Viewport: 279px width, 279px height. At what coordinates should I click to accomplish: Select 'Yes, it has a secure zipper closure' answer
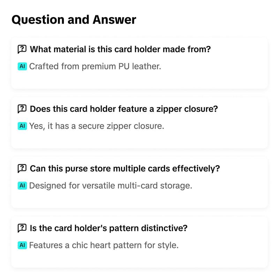coord(97,126)
